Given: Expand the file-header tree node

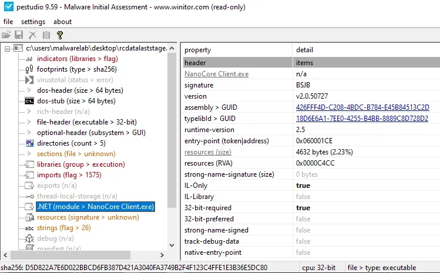Looking at the screenshot, I should (x=29, y=122).
